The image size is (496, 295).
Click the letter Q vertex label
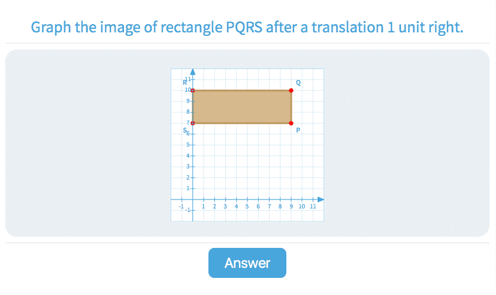(x=298, y=83)
